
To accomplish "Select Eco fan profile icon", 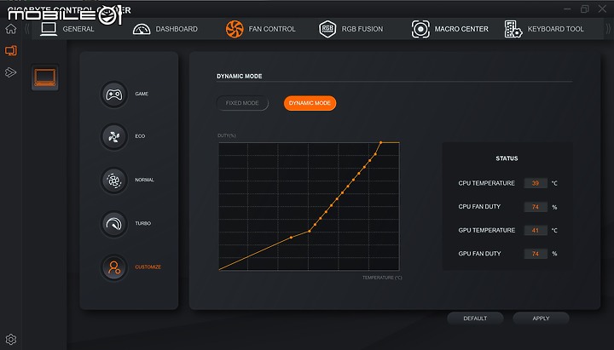I will pyautogui.click(x=114, y=136).
